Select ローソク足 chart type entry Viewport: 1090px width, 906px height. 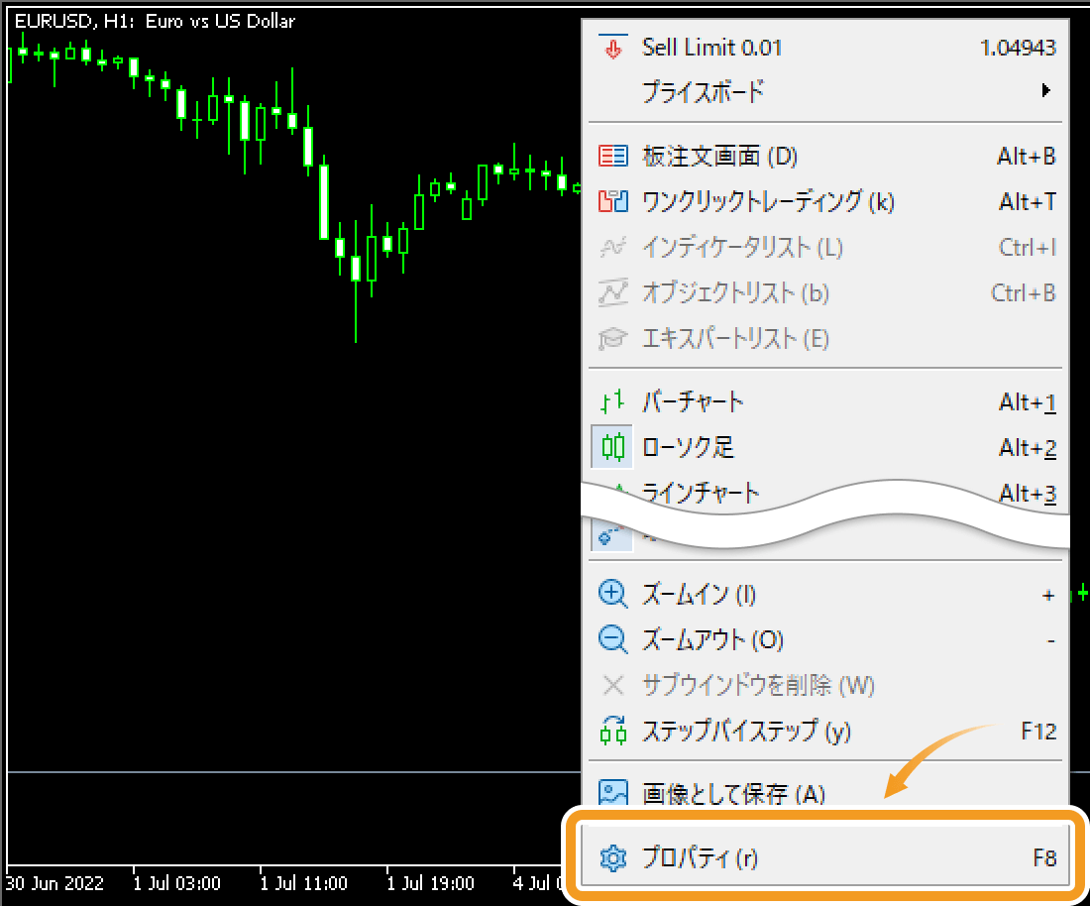[825, 446]
